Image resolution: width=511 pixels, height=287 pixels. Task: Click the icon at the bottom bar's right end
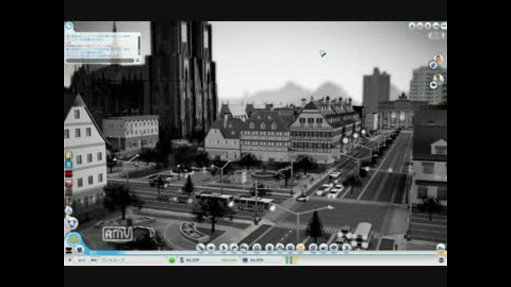(441, 260)
